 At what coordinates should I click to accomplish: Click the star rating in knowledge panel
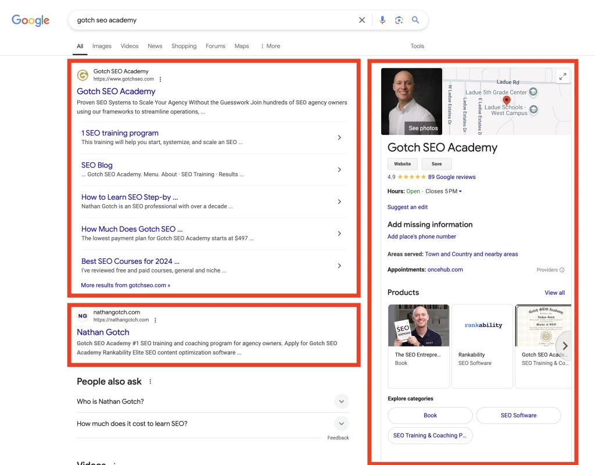click(412, 177)
